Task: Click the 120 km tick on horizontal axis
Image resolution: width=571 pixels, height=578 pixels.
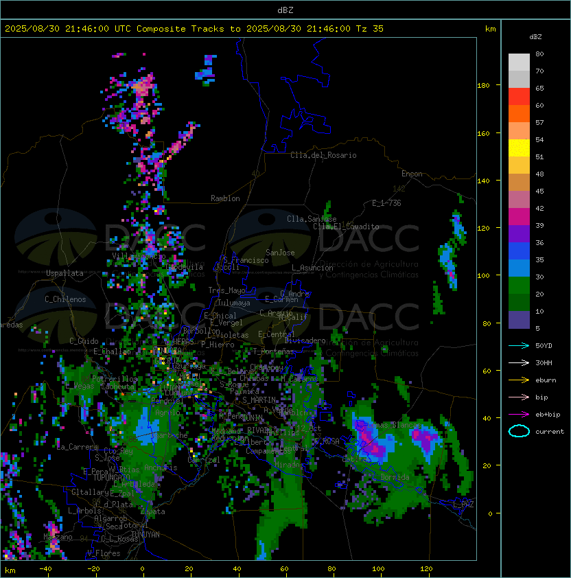Action: click(426, 569)
